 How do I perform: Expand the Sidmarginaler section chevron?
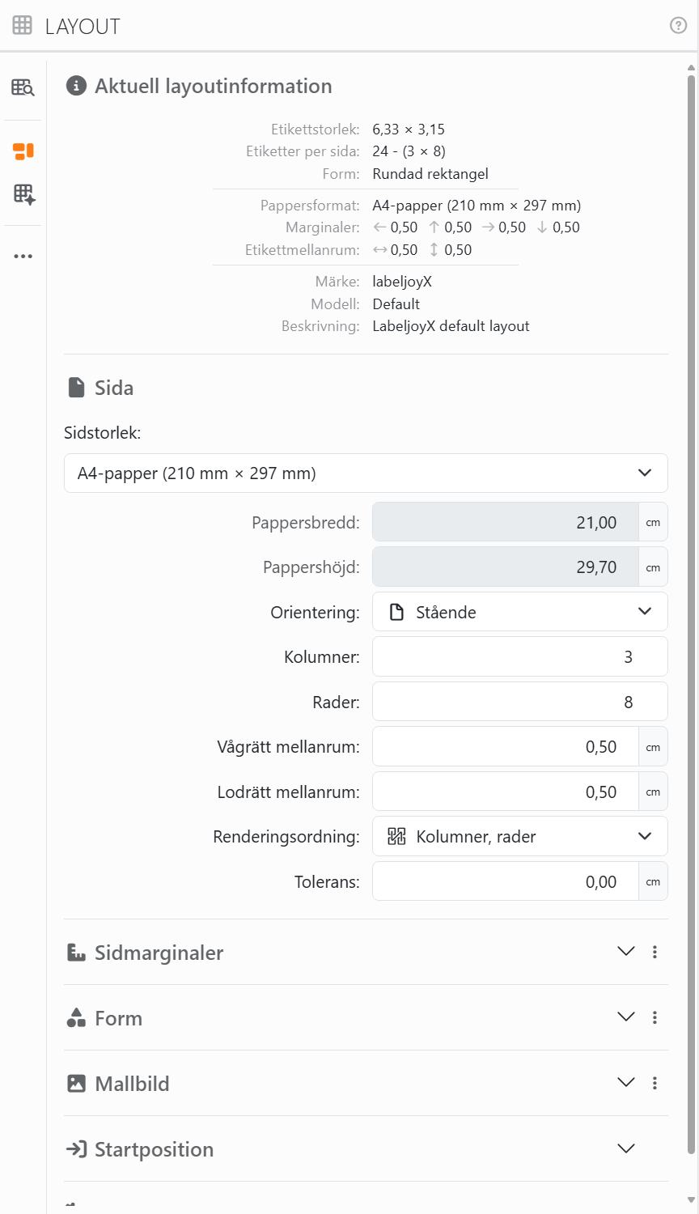(626, 952)
